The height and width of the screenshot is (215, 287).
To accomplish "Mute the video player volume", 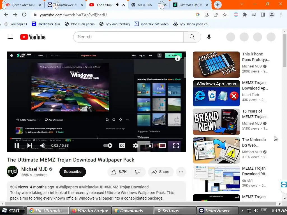I will [x=43, y=146].
